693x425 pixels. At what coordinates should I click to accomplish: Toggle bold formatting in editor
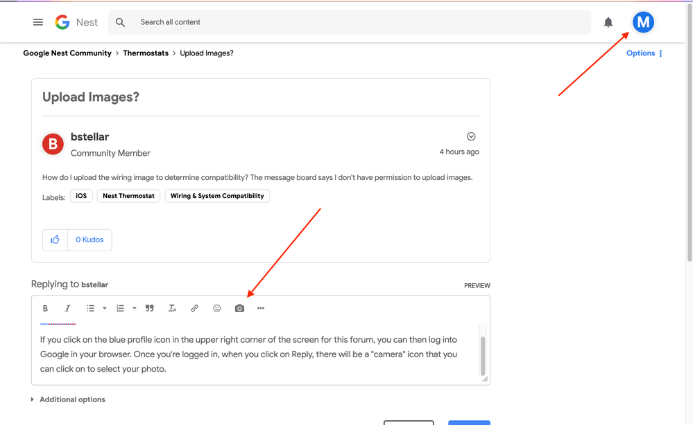45,309
